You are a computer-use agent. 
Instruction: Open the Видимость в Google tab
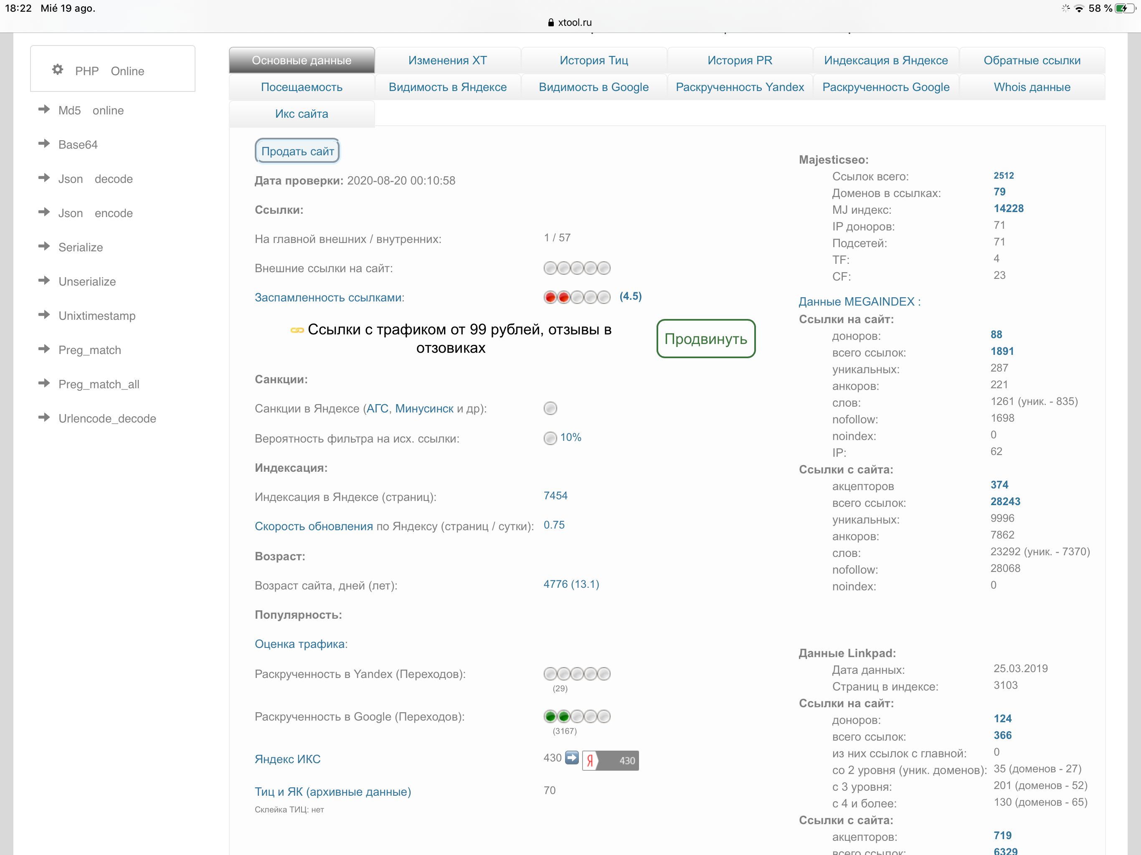tap(594, 87)
